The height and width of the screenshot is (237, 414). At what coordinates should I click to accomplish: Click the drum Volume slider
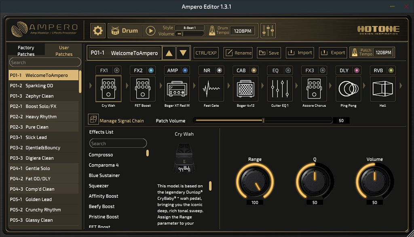click(x=190, y=34)
